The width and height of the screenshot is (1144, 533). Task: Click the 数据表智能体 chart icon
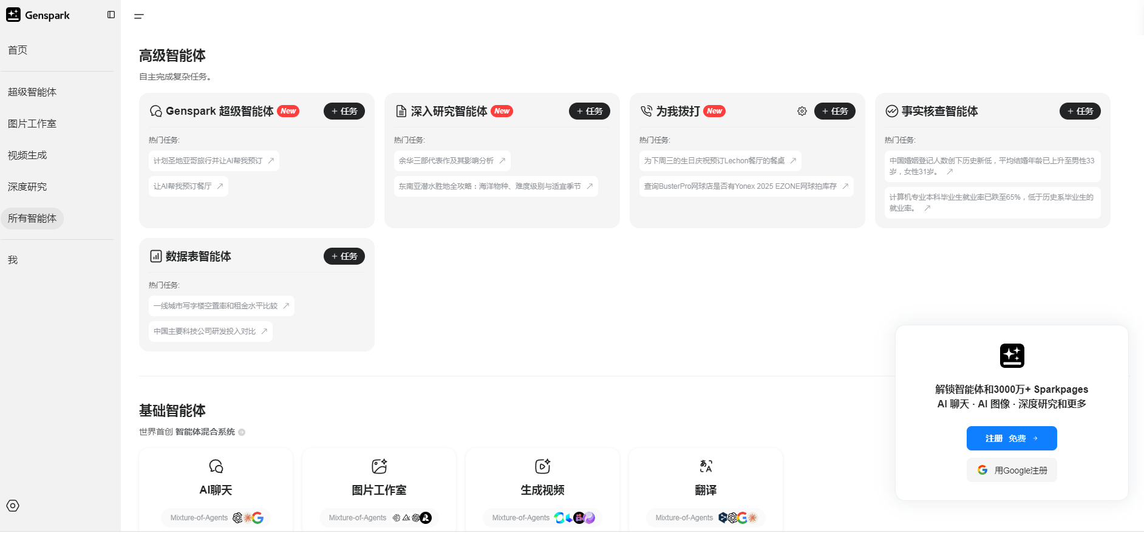pyautogui.click(x=156, y=256)
